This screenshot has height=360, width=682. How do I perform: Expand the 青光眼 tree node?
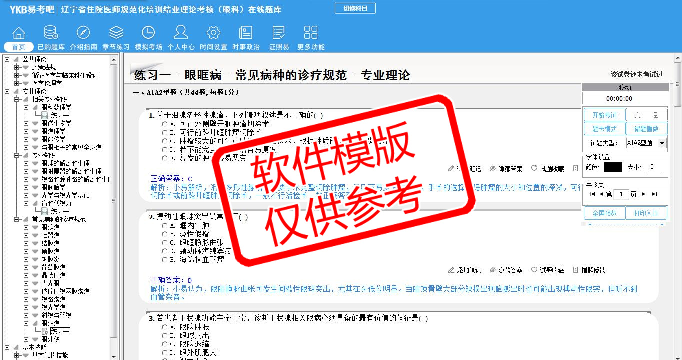click(26, 283)
